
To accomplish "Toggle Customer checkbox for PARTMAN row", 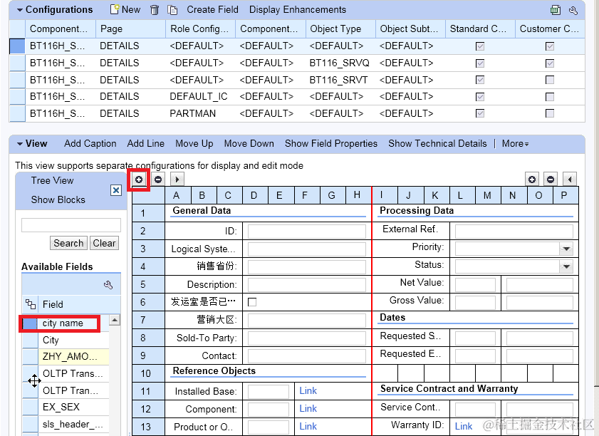I will coord(550,113).
